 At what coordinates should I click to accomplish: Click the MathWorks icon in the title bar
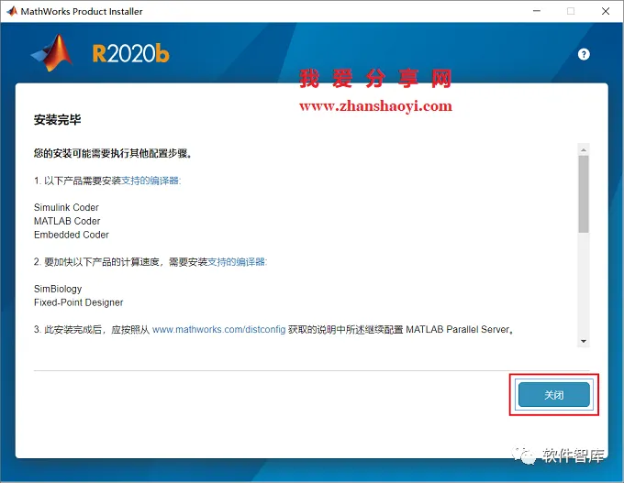[12, 11]
